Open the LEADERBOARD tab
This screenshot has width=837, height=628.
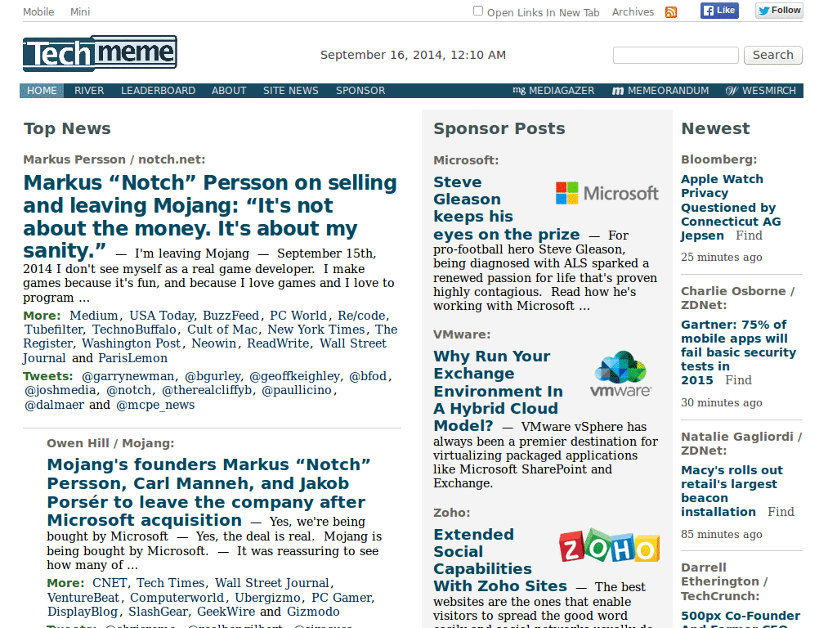tap(158, 90)
